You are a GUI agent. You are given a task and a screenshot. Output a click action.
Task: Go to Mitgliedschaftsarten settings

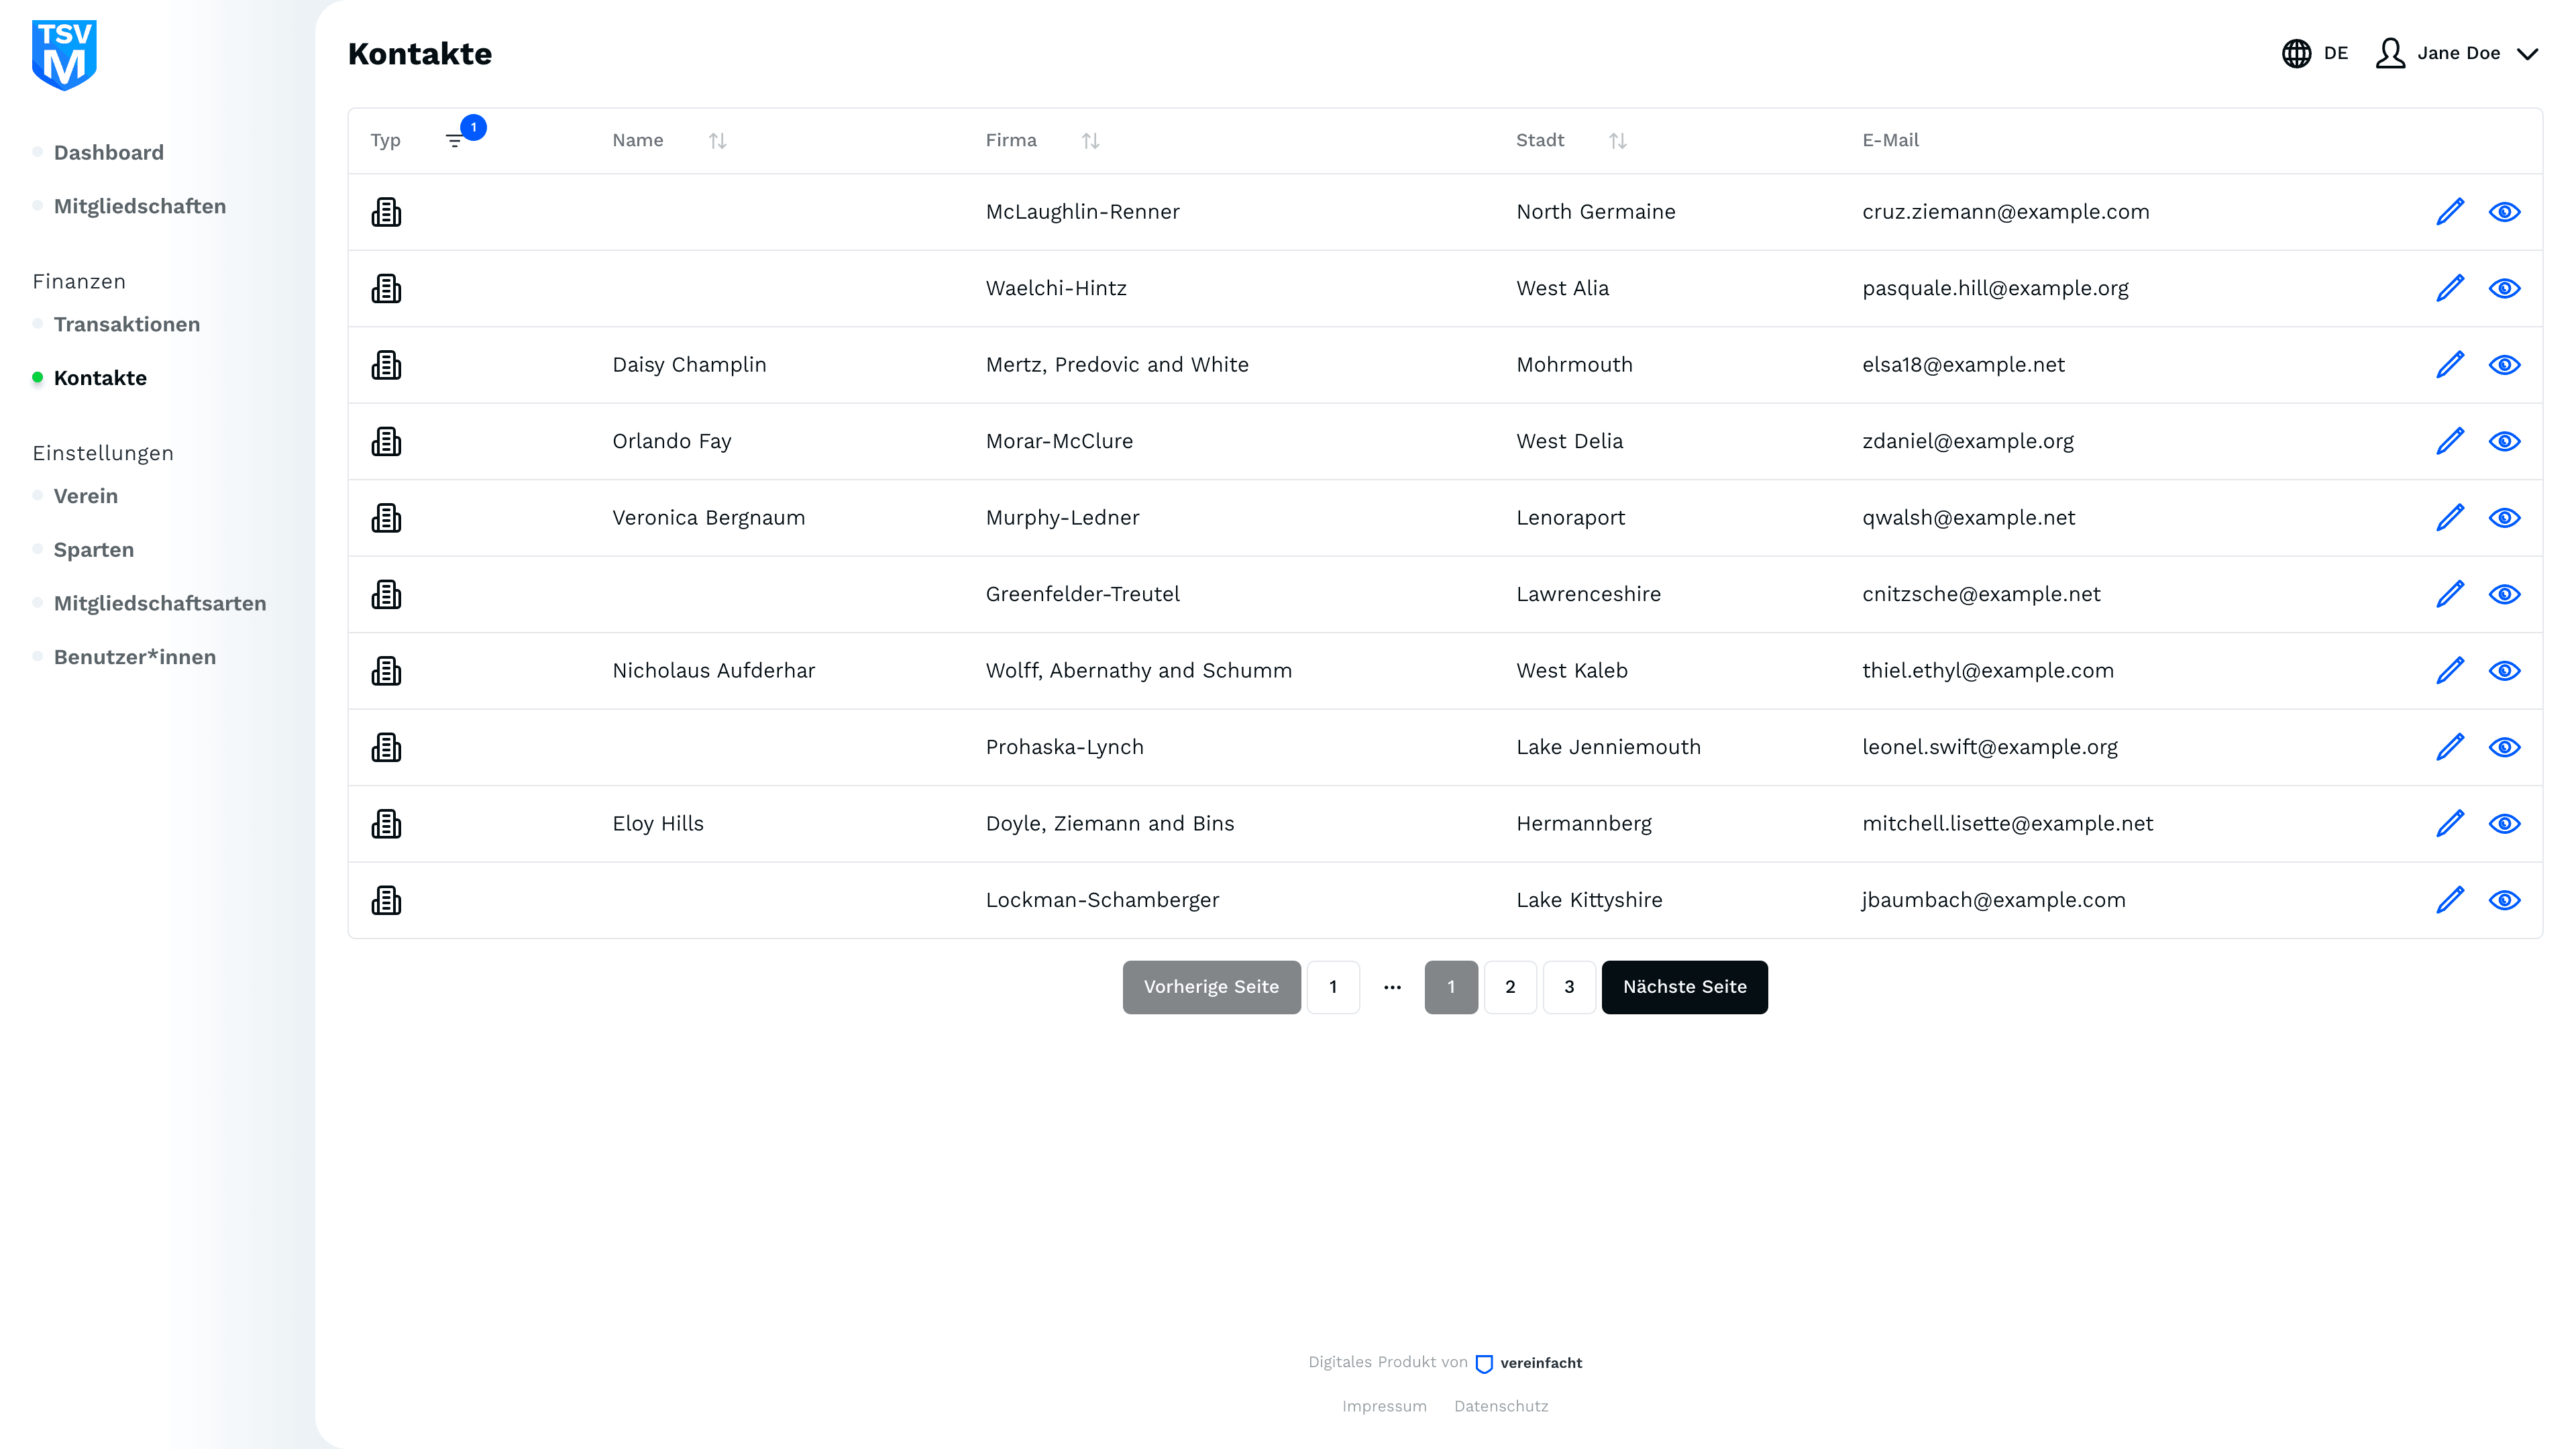tap(160, 603)
